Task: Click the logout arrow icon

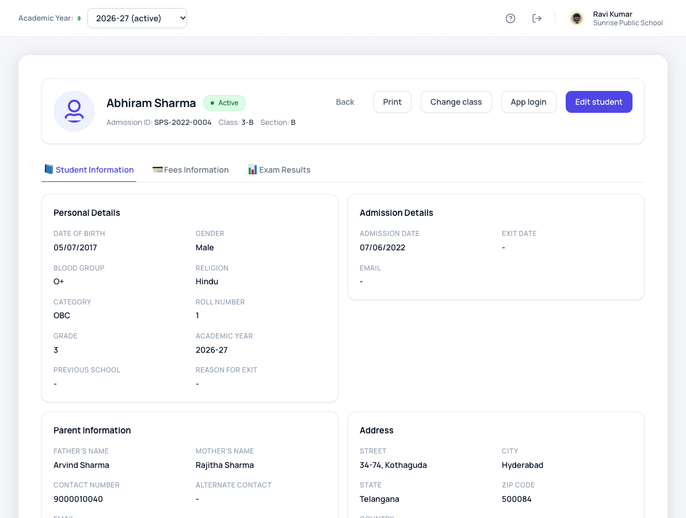Action: [x=537, y=18]
